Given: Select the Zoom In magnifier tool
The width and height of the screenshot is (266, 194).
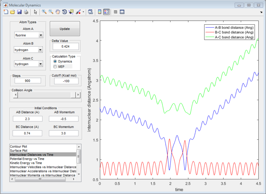Looking at the screenshot, I should [44, 12].
